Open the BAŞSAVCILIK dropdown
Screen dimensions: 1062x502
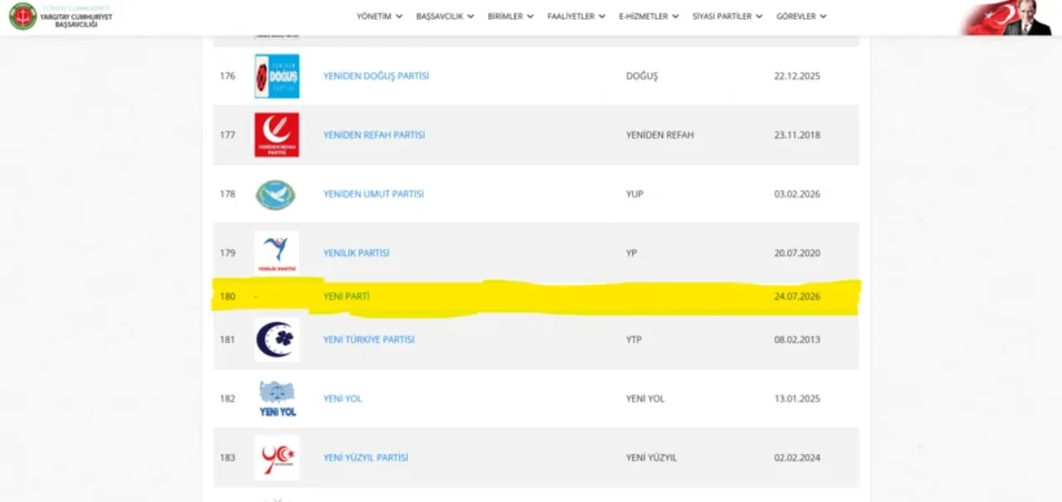click(x=445, y=17)
